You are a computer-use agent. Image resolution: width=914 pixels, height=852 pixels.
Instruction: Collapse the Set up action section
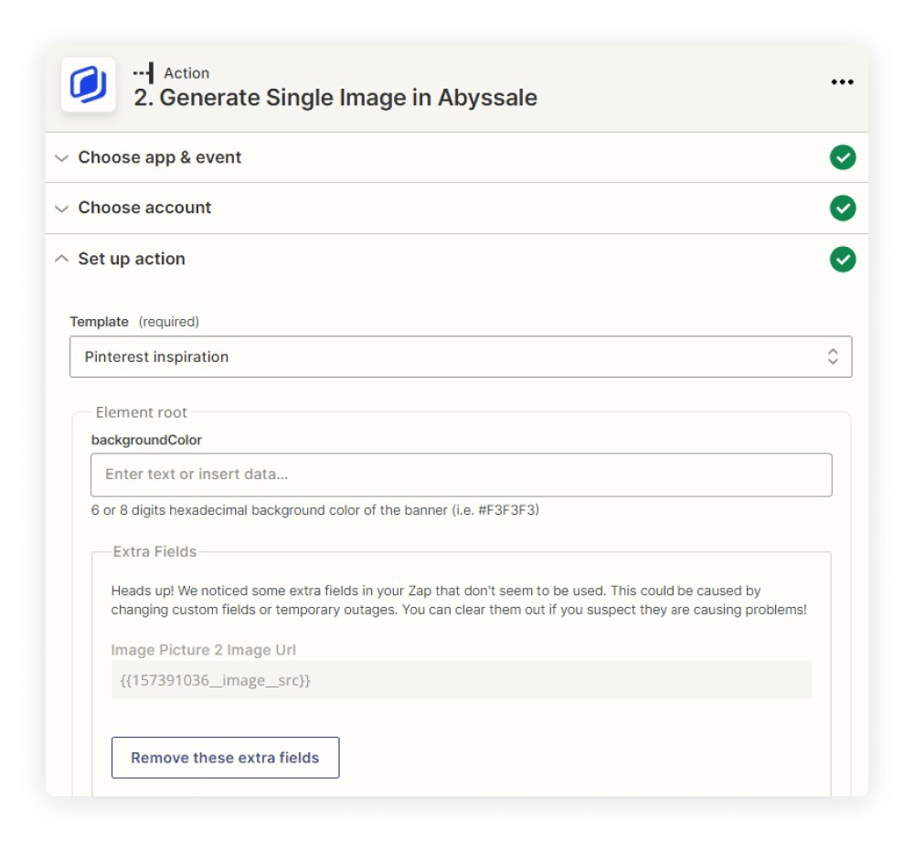coord(62,259)
